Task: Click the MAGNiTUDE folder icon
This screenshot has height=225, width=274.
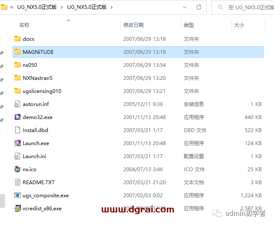Action: 18,52
